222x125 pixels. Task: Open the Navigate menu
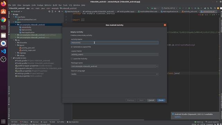(26, 5)
